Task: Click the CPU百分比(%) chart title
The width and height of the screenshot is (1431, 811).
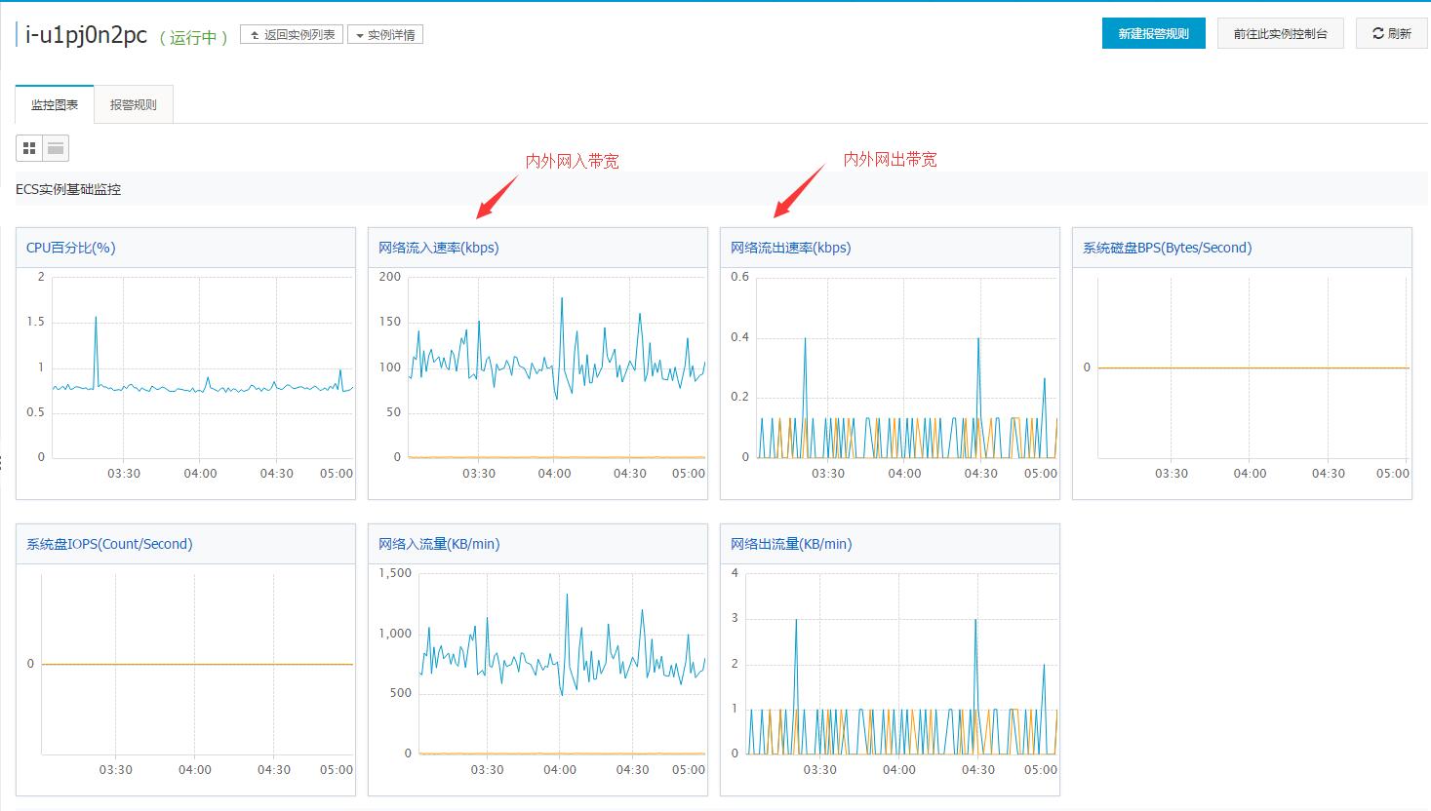Action: click(71, 248)
